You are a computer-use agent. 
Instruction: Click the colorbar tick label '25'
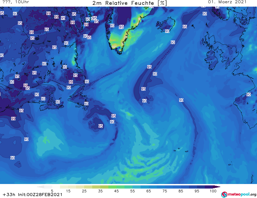[84, 191]
